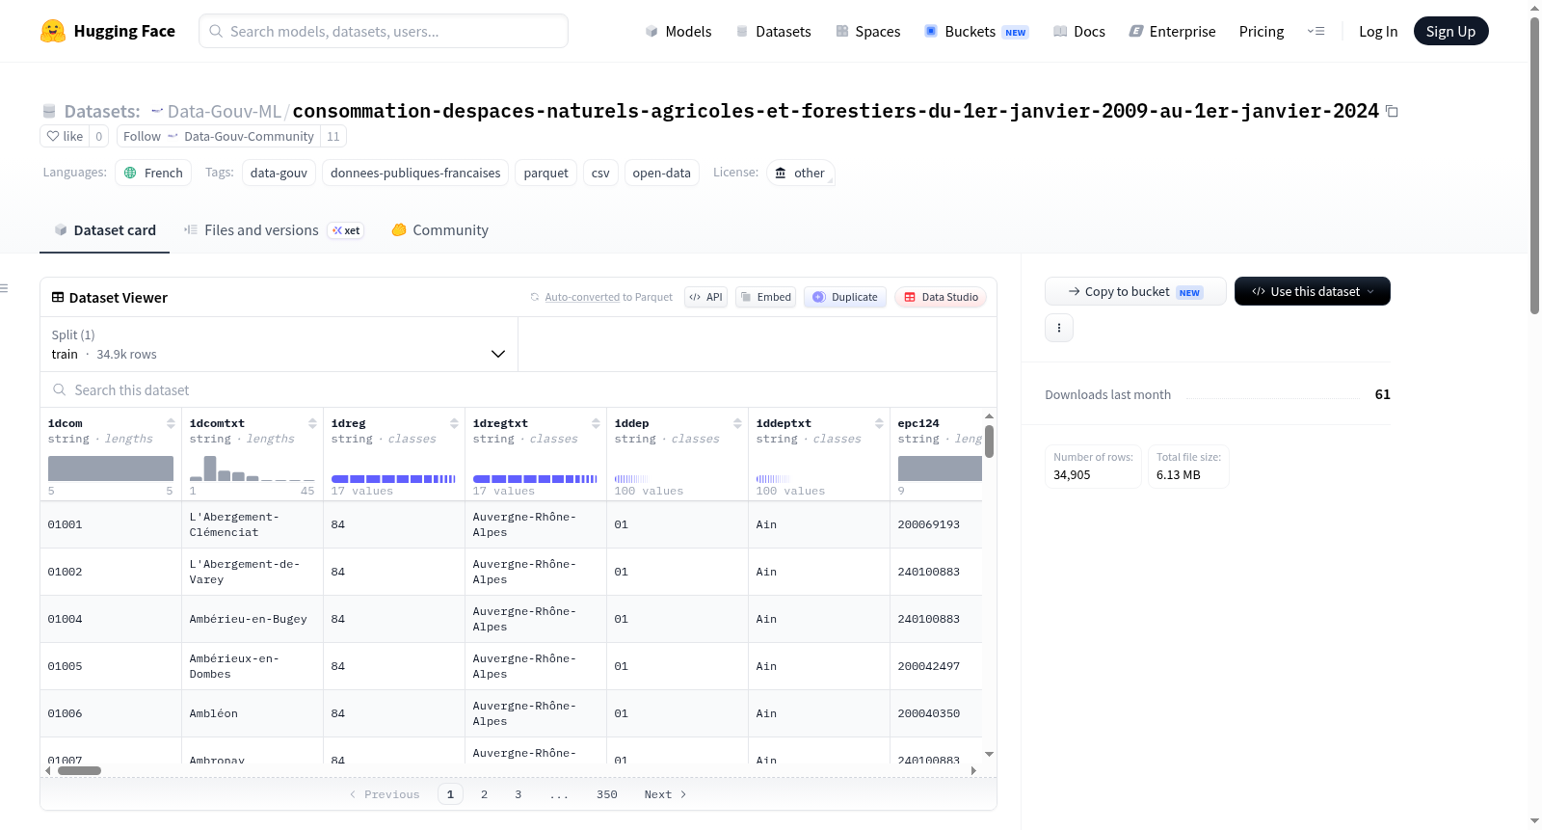Open Docs in the navigation
The width and height of the screenshot is (1542, 830).
(1079, 32)
